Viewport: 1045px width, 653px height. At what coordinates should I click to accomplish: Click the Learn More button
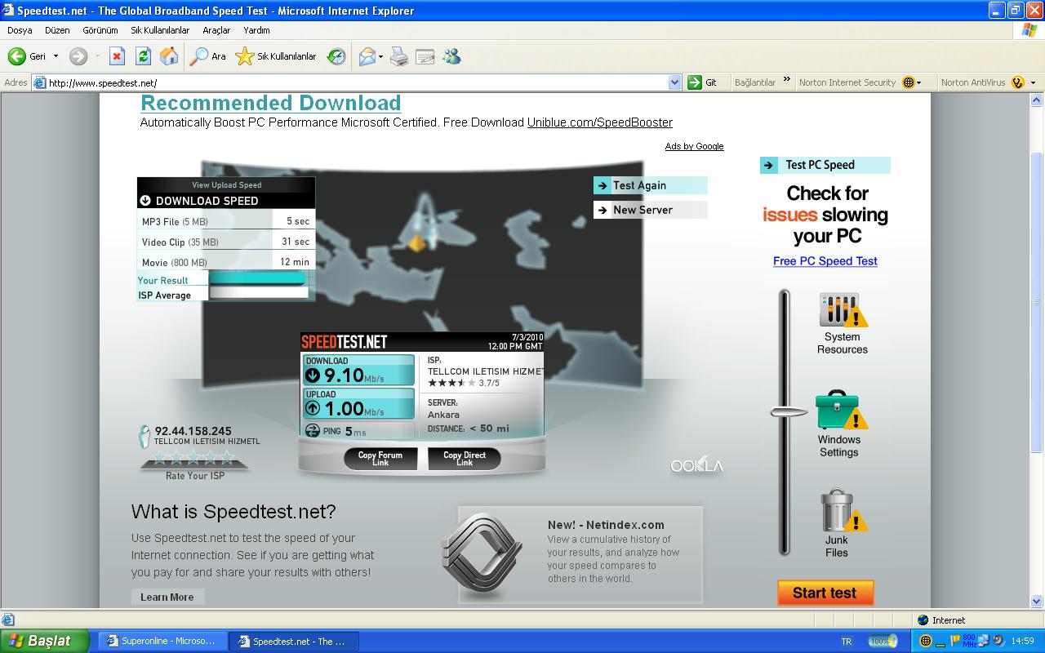(x=167, y=597)
